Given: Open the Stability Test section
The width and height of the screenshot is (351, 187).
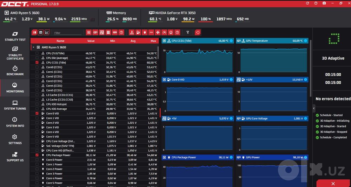Looking at the screenshot, I should tap(15, 37).
